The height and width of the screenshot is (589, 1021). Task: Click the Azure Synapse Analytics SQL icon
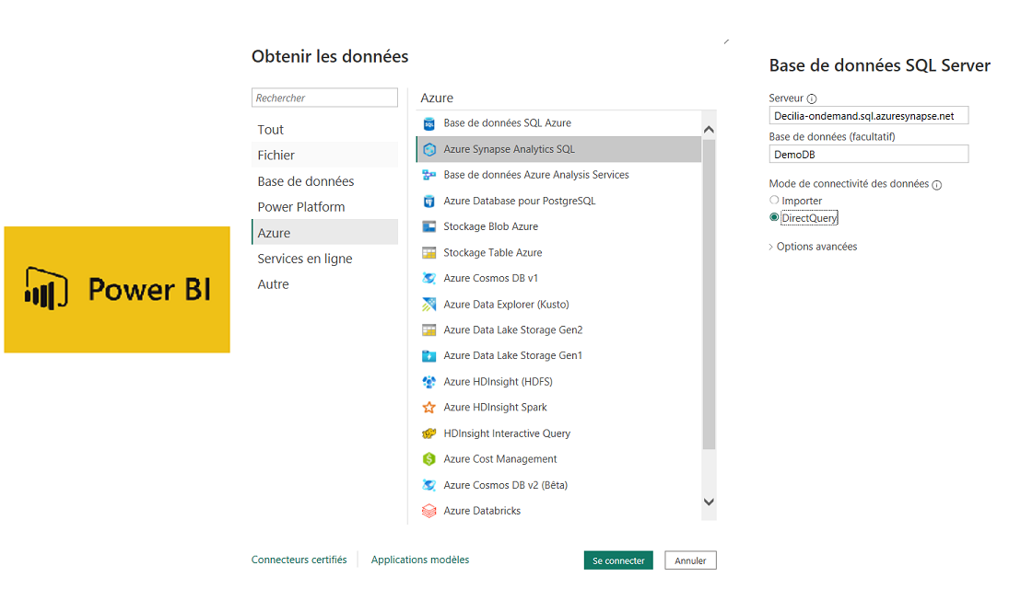pyautogui.click(x=429, y=149)
